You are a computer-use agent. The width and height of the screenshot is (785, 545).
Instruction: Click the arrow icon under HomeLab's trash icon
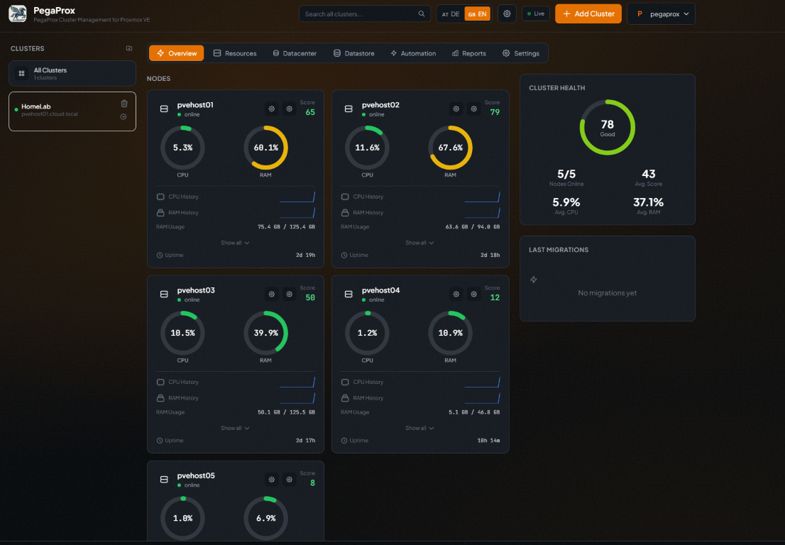(123, 116)
